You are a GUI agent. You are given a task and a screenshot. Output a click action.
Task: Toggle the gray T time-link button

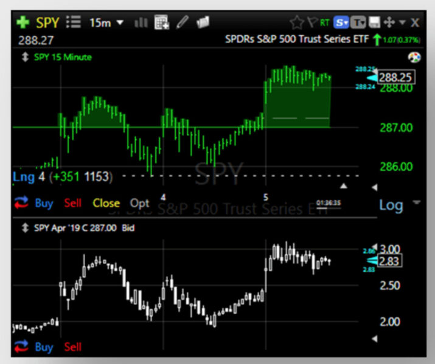click(358, 22)
